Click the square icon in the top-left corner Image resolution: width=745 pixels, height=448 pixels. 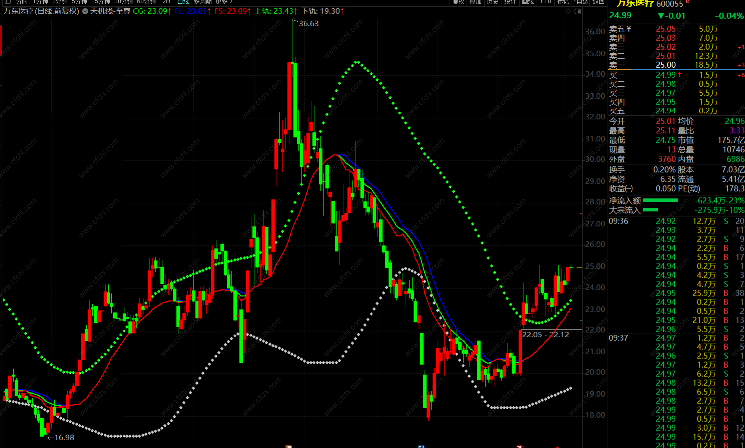(x=7, y=2)
